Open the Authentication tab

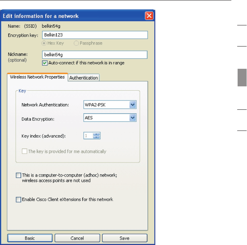click(84, 78)
